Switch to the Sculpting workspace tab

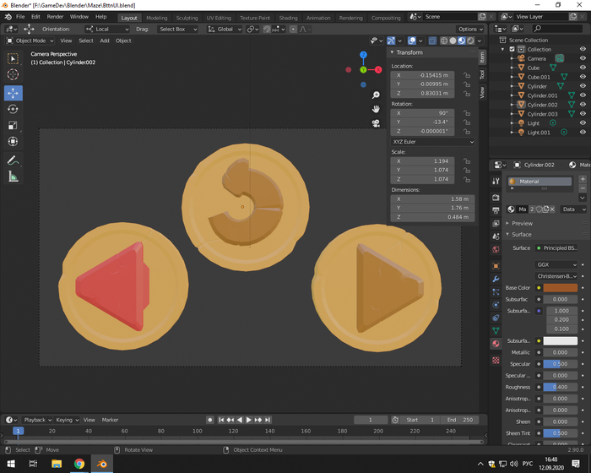[187, 17]
